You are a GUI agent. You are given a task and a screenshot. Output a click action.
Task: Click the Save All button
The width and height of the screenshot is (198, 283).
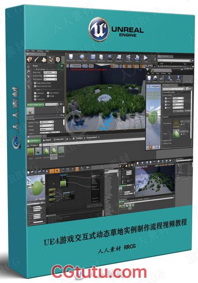59,140
